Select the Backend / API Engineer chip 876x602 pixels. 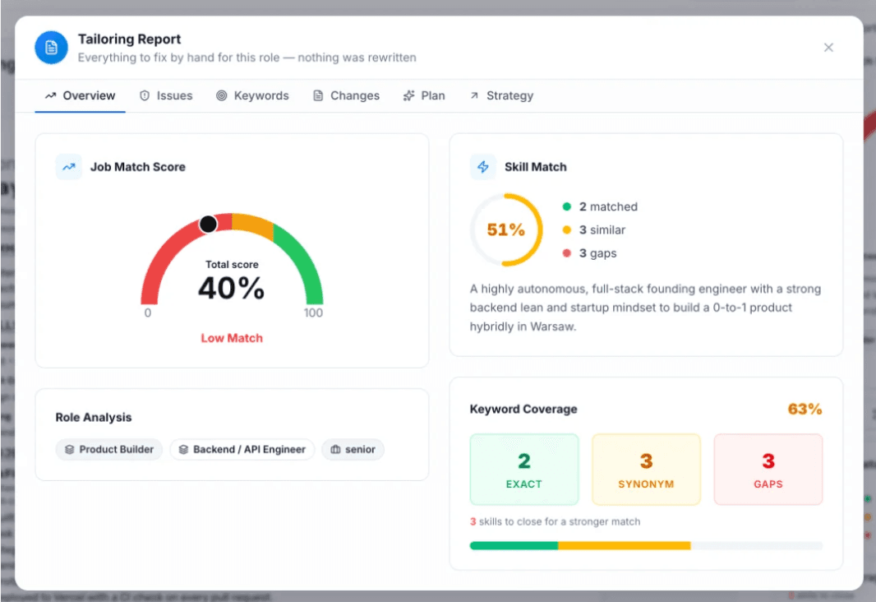click(x=242, y=449)
